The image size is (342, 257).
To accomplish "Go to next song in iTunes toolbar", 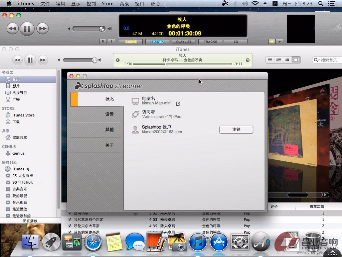I will click(43, 60).
